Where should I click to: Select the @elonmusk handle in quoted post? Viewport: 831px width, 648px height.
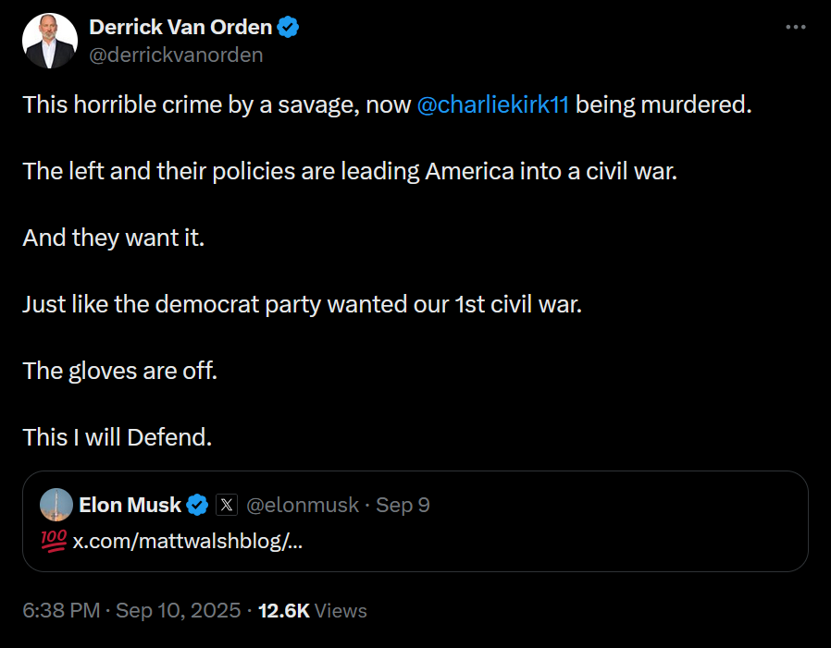point(303,505)
